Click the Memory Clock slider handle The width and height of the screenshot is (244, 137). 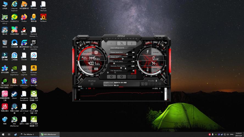(121, 68)
